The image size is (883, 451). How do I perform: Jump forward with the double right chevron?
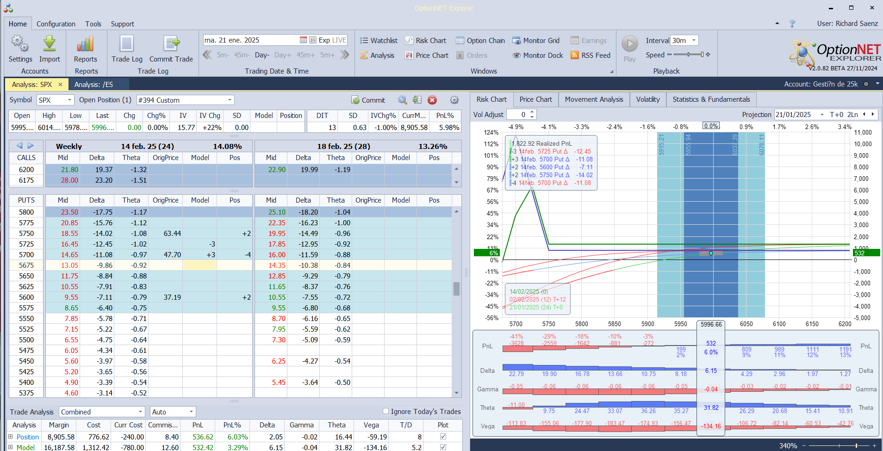344,55
